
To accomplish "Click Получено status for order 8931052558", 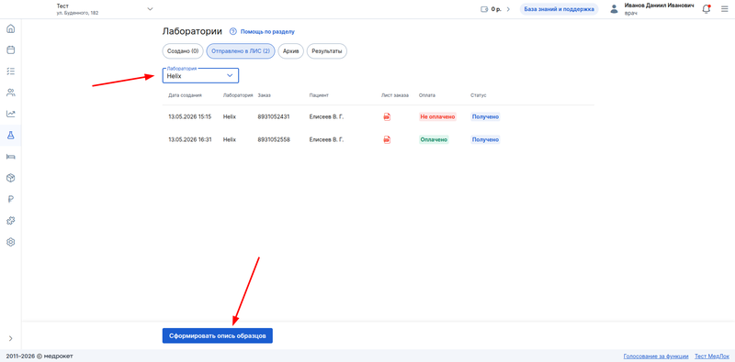I will coord(485,139).
